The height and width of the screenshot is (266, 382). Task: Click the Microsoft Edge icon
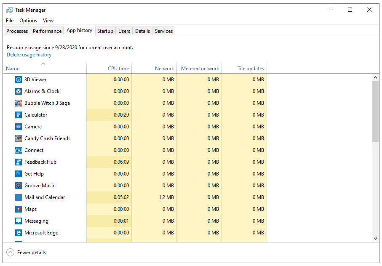(19, 233)
